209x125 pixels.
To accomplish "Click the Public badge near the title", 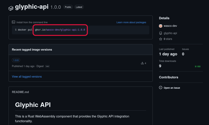I will [68, 7].
